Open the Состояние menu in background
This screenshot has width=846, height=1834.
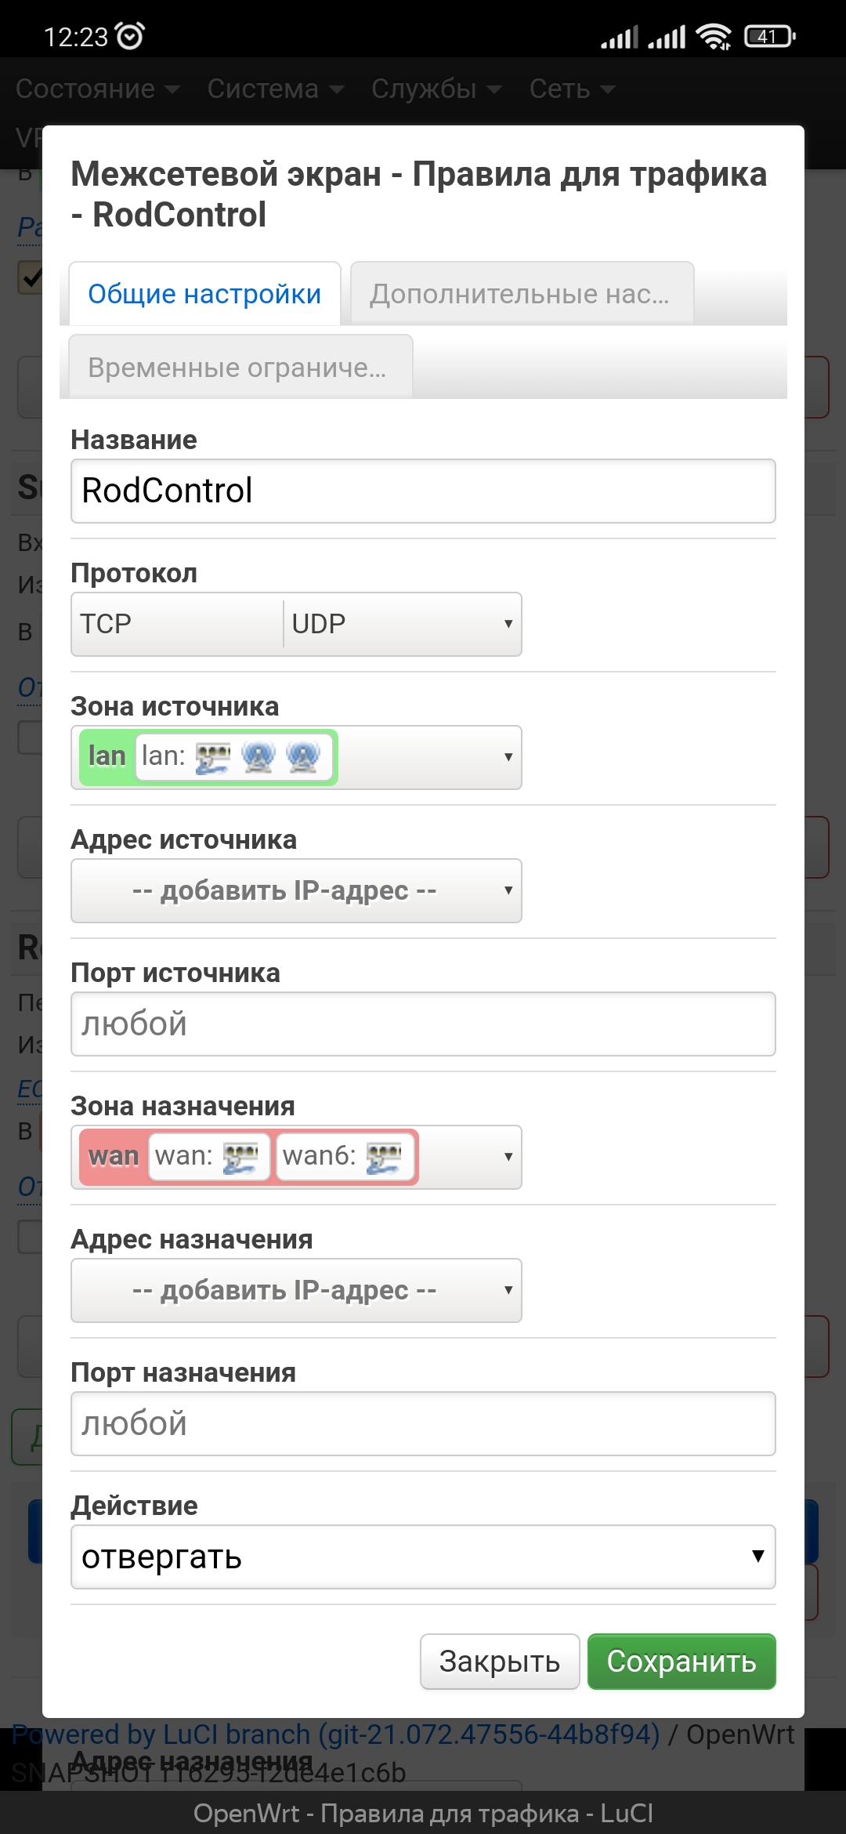coord(98,89)
